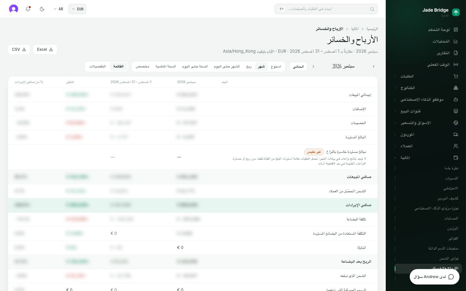Click the قنوات البيع storefront icon
This screenshot has width=466, height=291.
tap(456, 111)
